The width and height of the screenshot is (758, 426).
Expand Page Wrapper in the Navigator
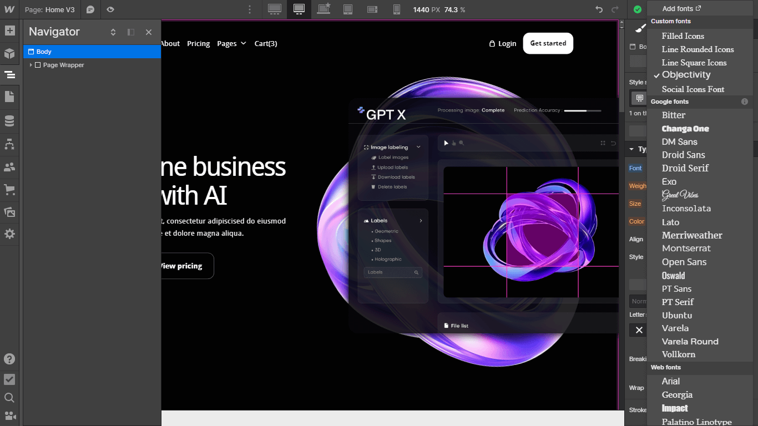click(x=32, y=65)
